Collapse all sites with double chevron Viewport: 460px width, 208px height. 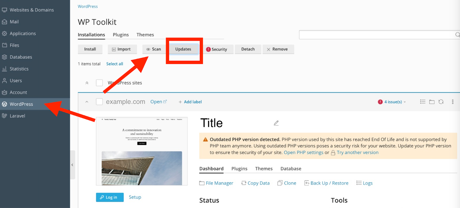87,83
